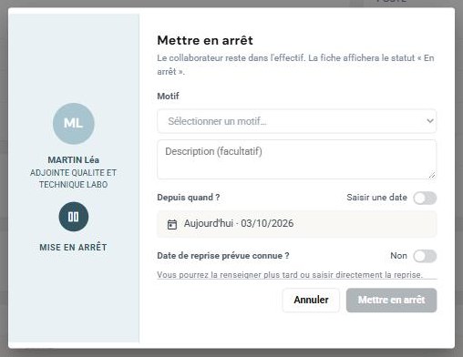Click the calendar icon beside Aujourd'hui
Viewport: 463px width, 357px height.
point(172,224)
